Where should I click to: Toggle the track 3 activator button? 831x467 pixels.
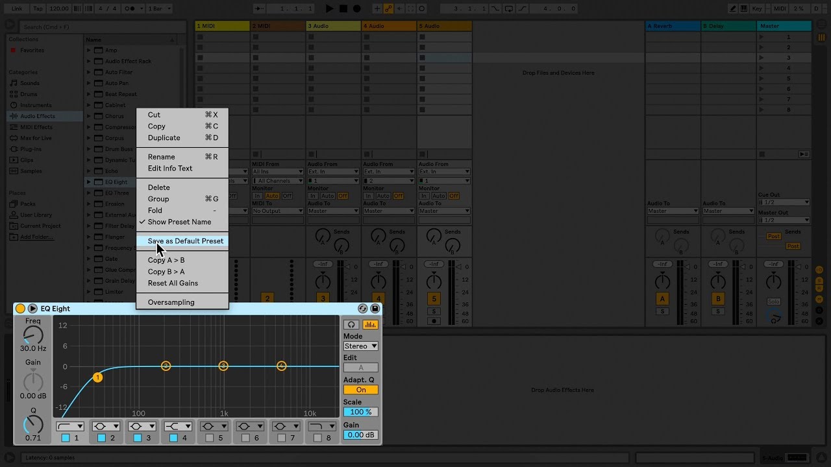pyautogui.click(x=323, y=298)
